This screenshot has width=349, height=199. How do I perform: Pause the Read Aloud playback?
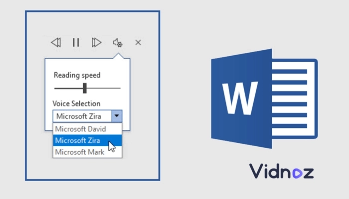pyautogui.click(x=76, y=42)
